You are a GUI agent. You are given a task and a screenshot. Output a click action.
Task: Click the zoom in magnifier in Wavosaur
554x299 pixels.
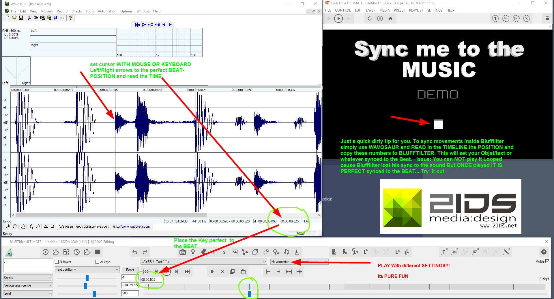tap(8, 226)
